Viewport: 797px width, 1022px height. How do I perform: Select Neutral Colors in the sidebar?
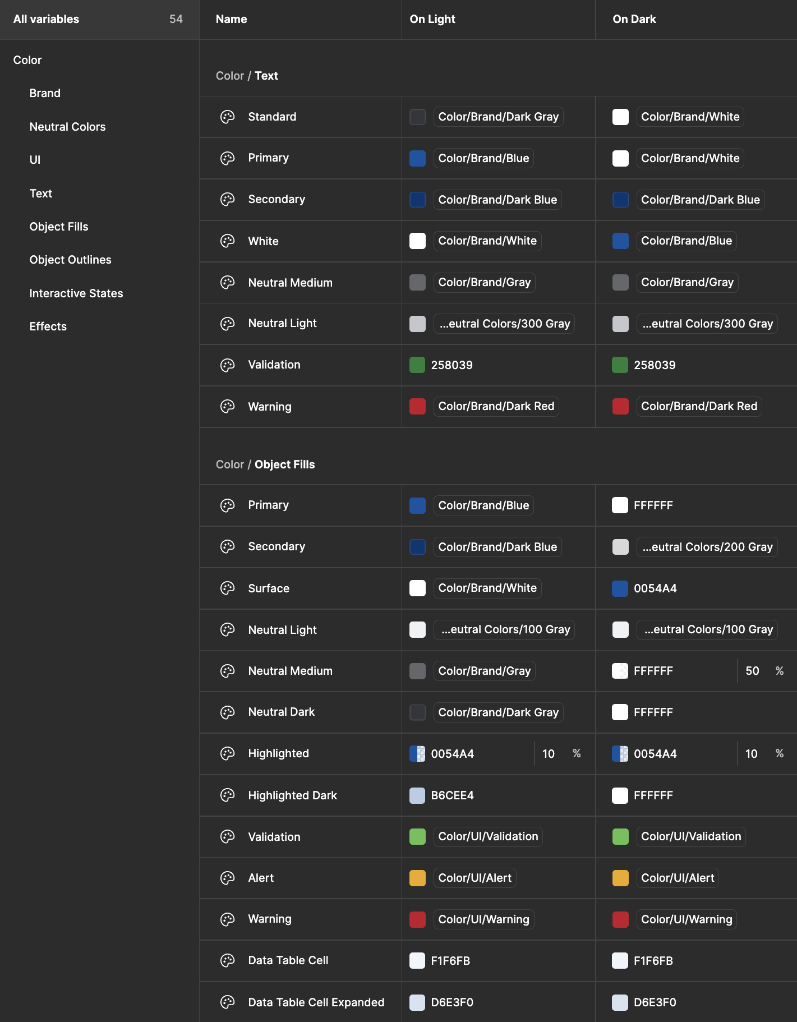67,127
